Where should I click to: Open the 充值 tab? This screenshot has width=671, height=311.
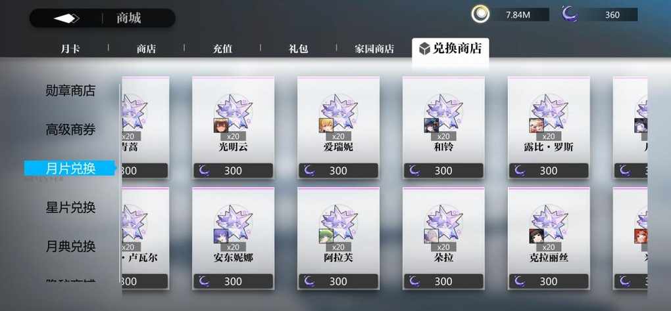click(x=222, y=49)
